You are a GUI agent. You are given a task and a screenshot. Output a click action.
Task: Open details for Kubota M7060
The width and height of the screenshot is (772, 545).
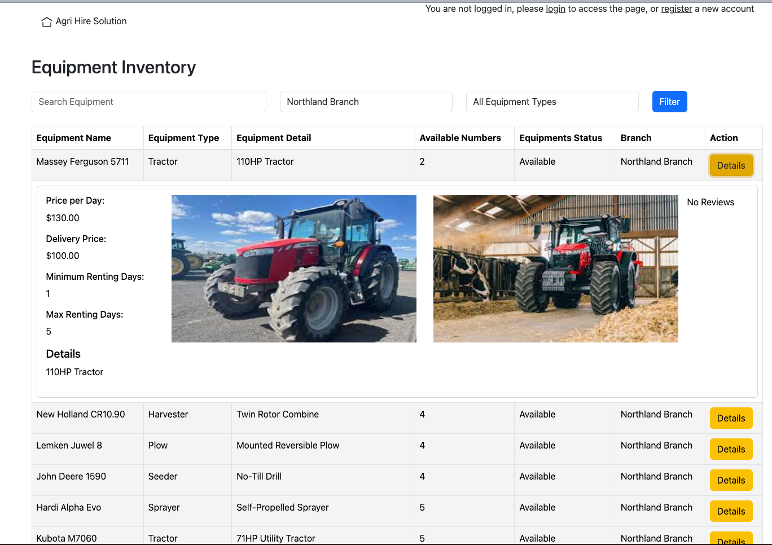click(x=731, y=538)
